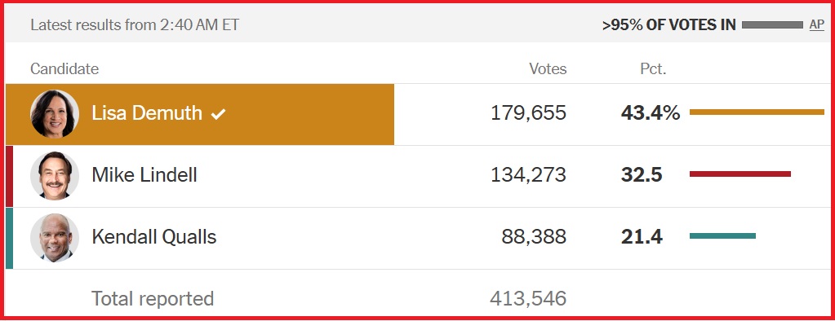
Task: Select the Mike Lindell candidate name
Action: tap(144, 174)
